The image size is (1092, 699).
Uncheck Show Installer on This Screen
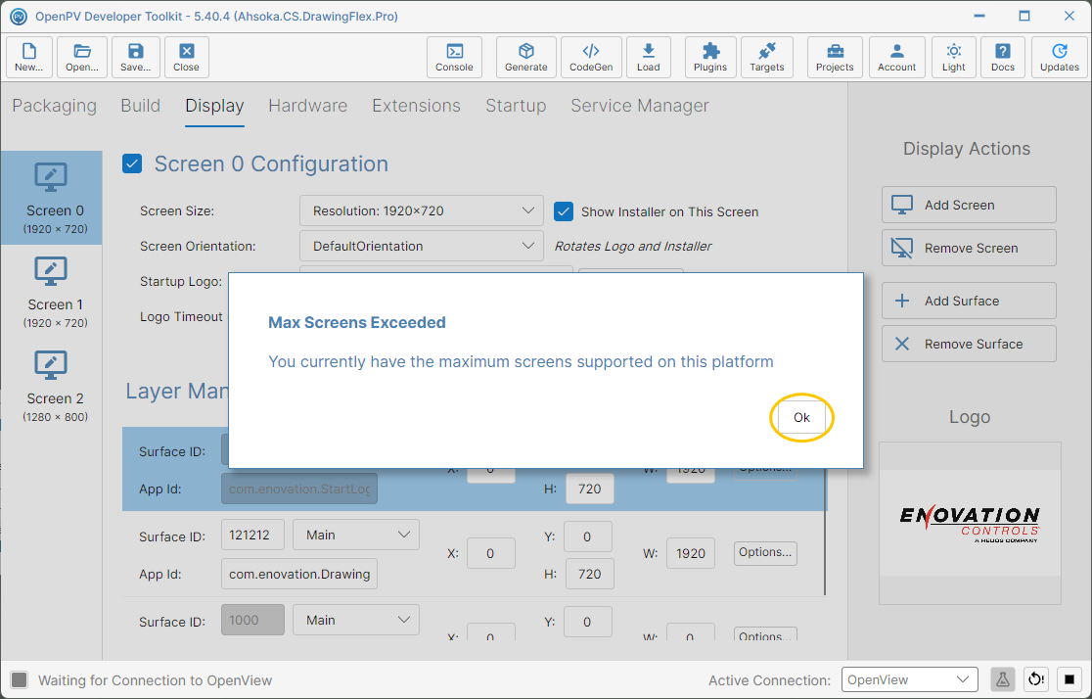(564, 211)
